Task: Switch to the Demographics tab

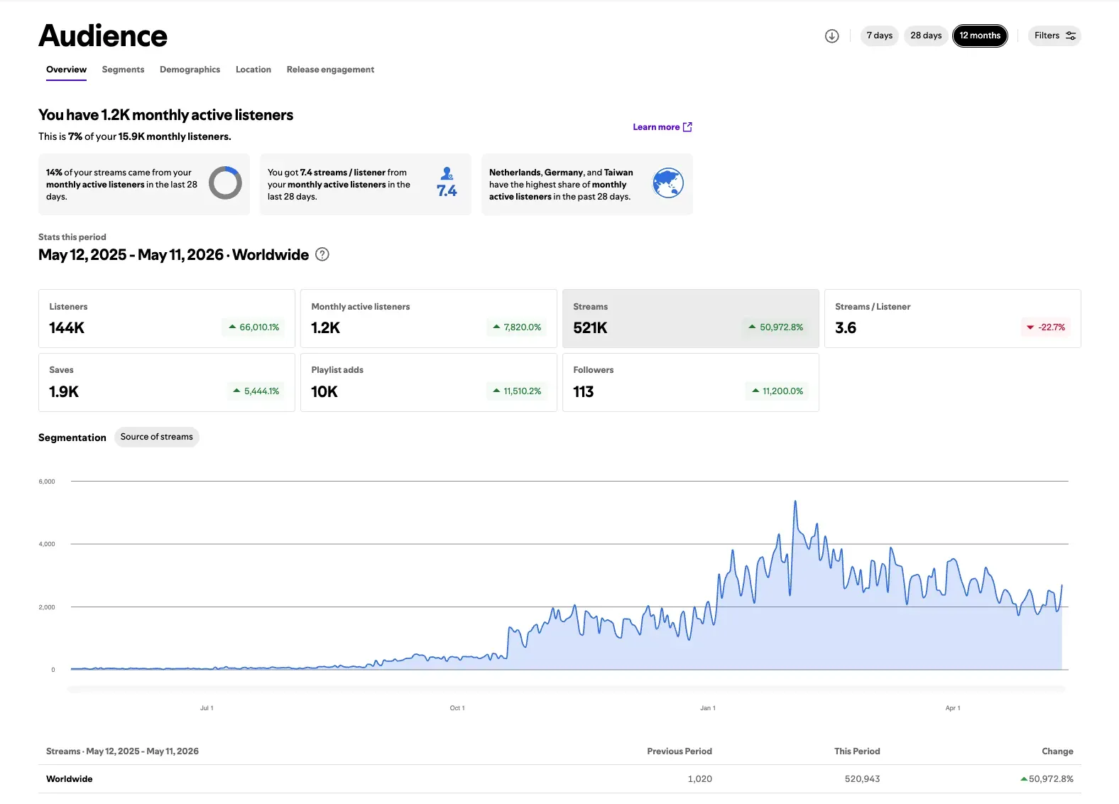Action: (190, 70)
